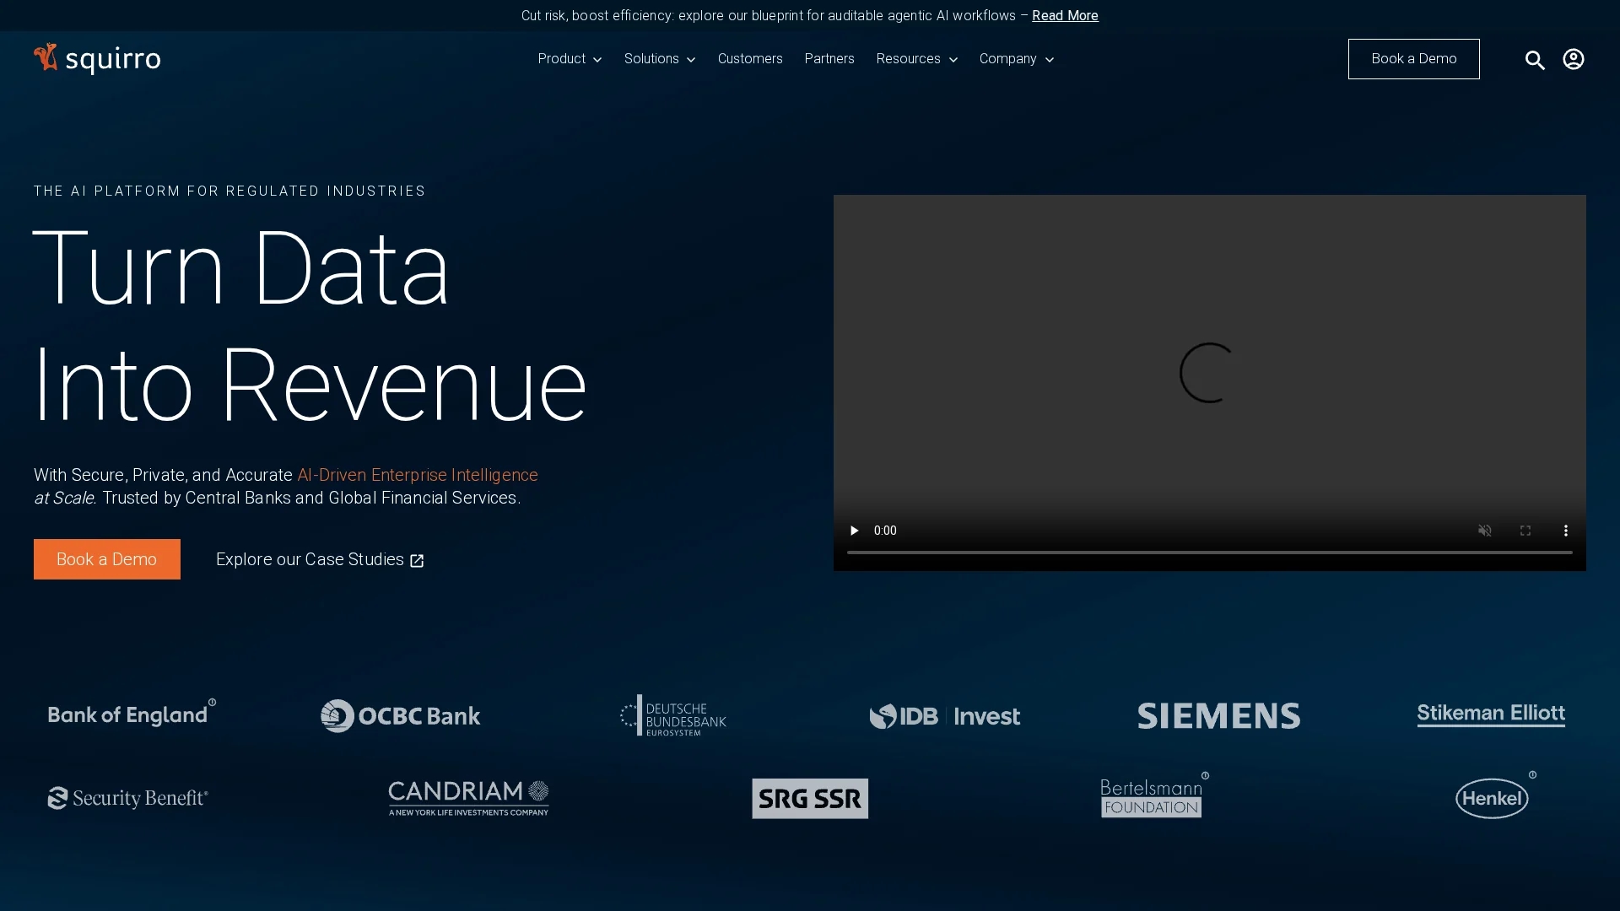The height and width of the screenshot is (911, 1620).
Task: Open the Partners page
Action: [x=829, y=59]
